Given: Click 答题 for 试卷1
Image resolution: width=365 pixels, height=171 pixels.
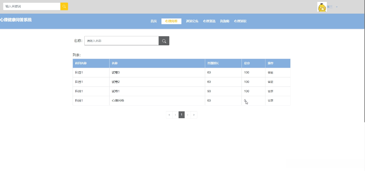Looking at the screenshot, I should point(270,91).
